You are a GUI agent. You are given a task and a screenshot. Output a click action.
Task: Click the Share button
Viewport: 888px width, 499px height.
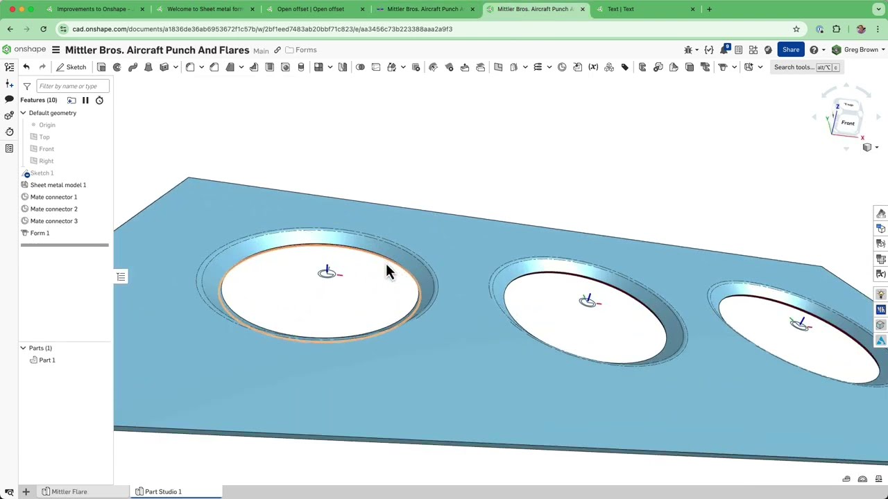point(791,50)
